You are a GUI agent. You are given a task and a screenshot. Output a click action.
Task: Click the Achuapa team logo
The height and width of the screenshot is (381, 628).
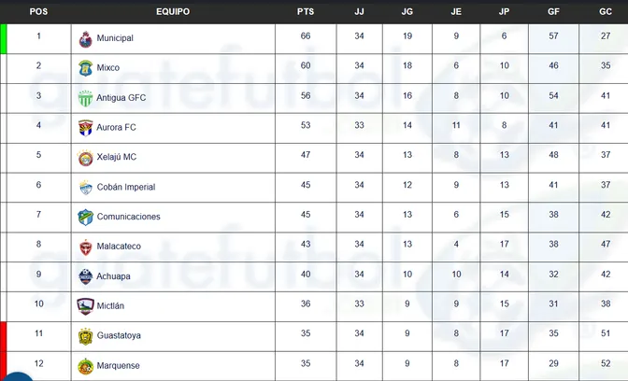pyautogui.click(x=86, y=276)
